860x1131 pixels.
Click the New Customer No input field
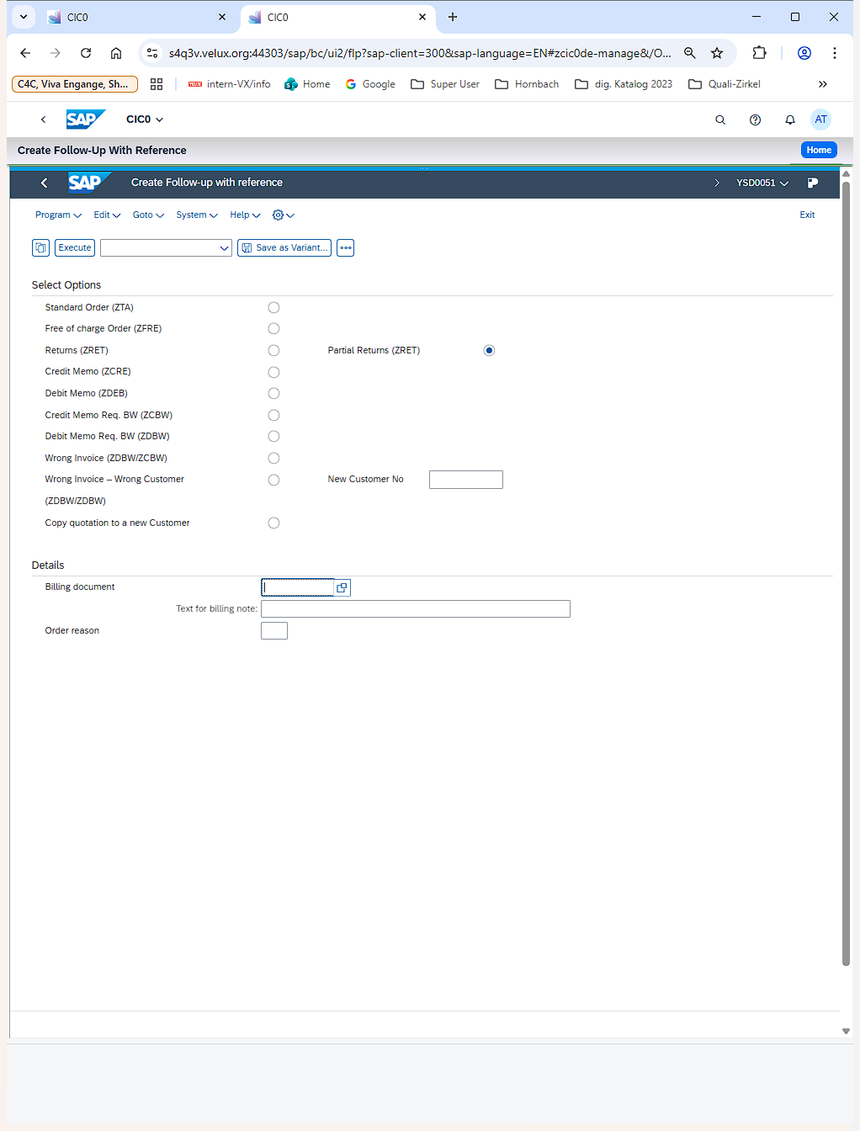tap(466, 480)
